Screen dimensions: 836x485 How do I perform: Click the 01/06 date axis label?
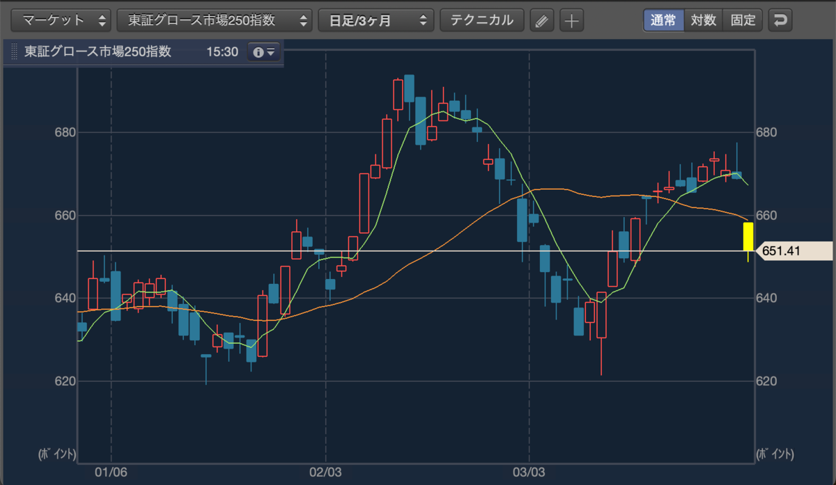click(x=112, y=472)
